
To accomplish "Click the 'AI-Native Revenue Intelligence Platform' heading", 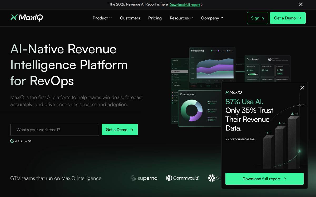I will (69, 65).
